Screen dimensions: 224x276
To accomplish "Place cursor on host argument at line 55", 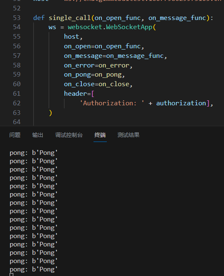I will (x=71, y=37).
